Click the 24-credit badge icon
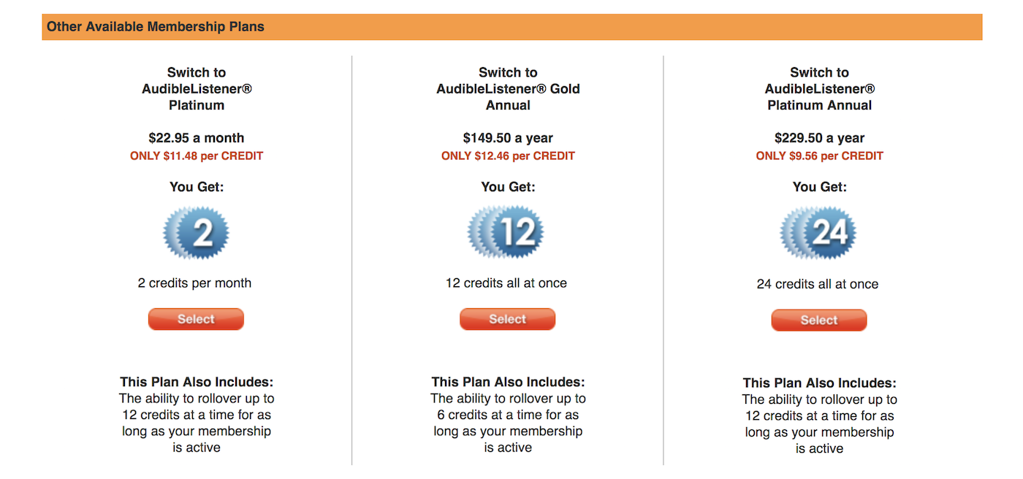Screen dimensions: 1023x479 [x=818, y=232]
